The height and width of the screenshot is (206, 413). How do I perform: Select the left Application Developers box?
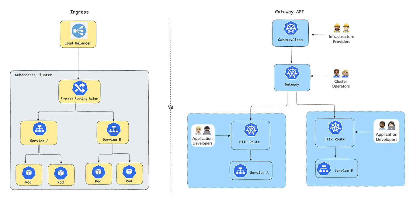tap(203, 135)
